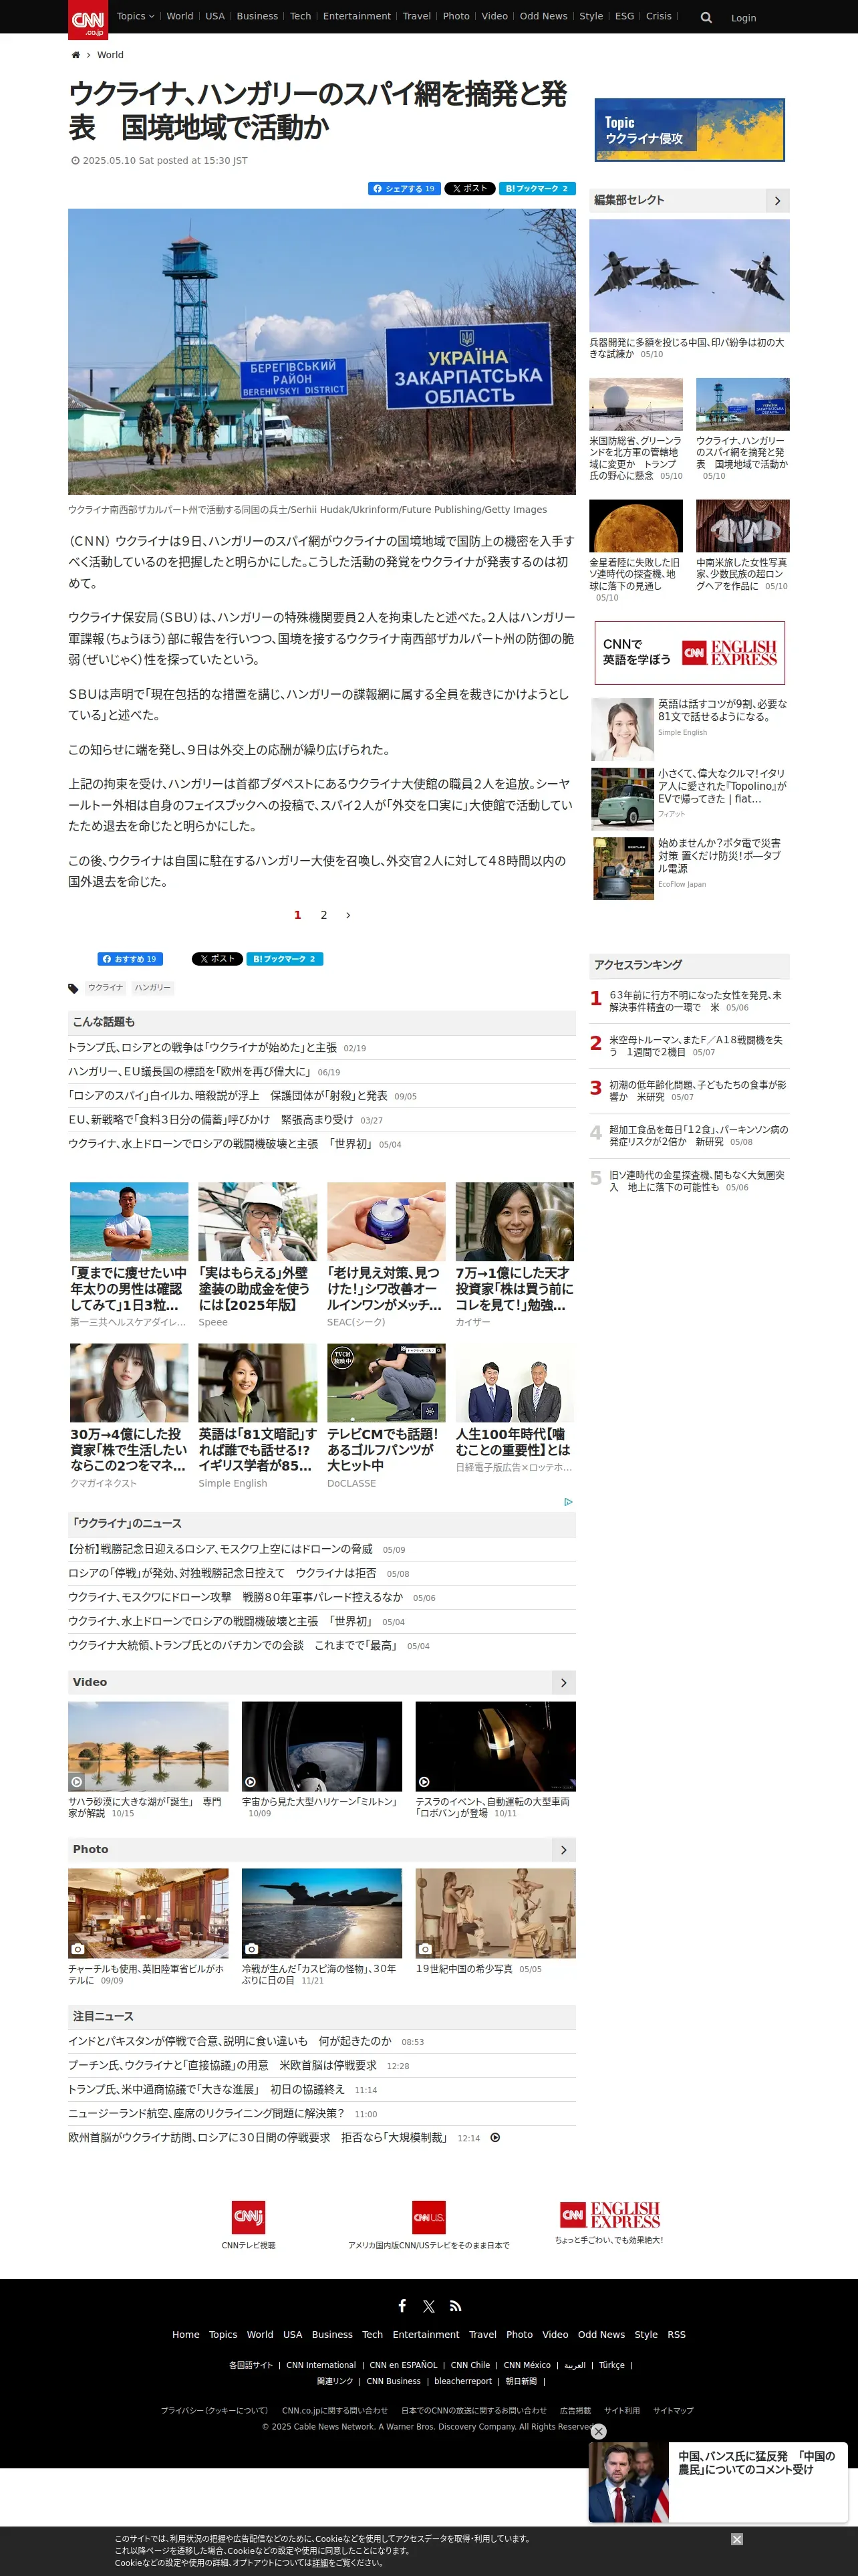Open English Express logo near footer

click(610, 2215)
